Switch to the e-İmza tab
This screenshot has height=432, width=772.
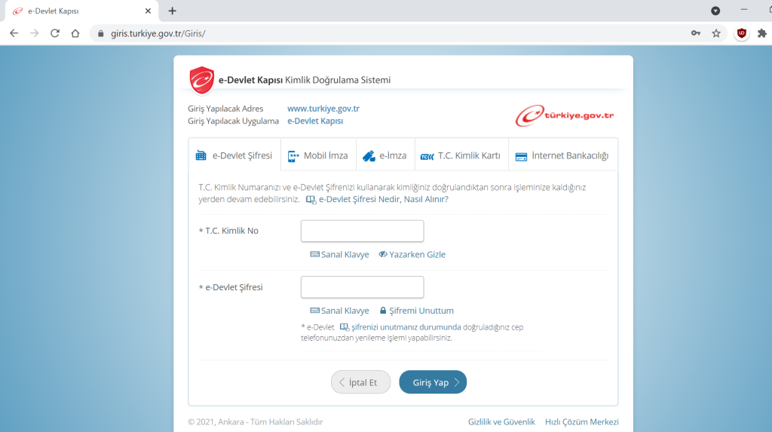385,155
